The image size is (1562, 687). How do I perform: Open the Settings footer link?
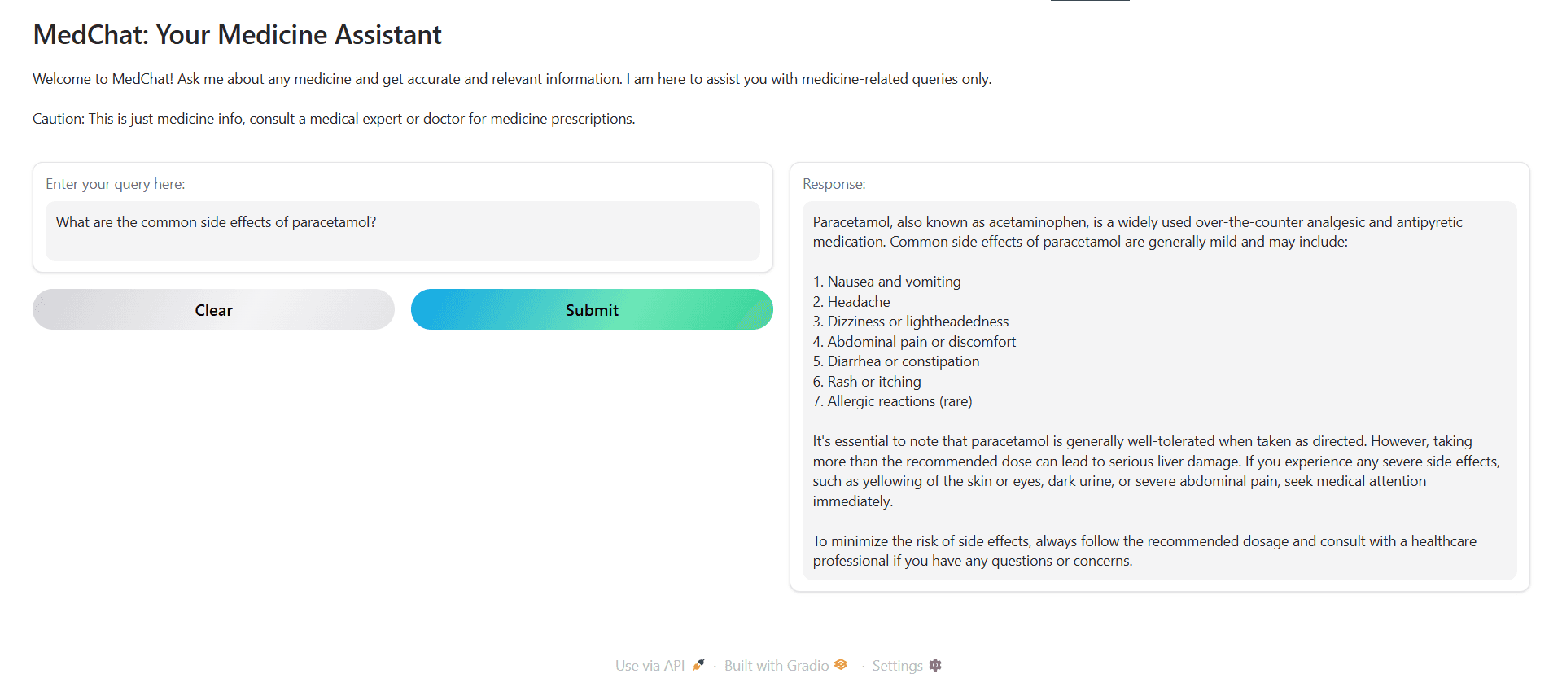(897, 666)
